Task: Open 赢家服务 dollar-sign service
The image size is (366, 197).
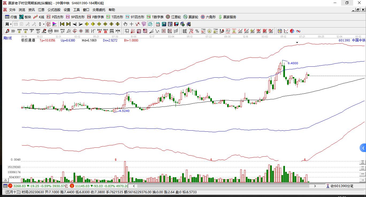Action: pos(227,17)
